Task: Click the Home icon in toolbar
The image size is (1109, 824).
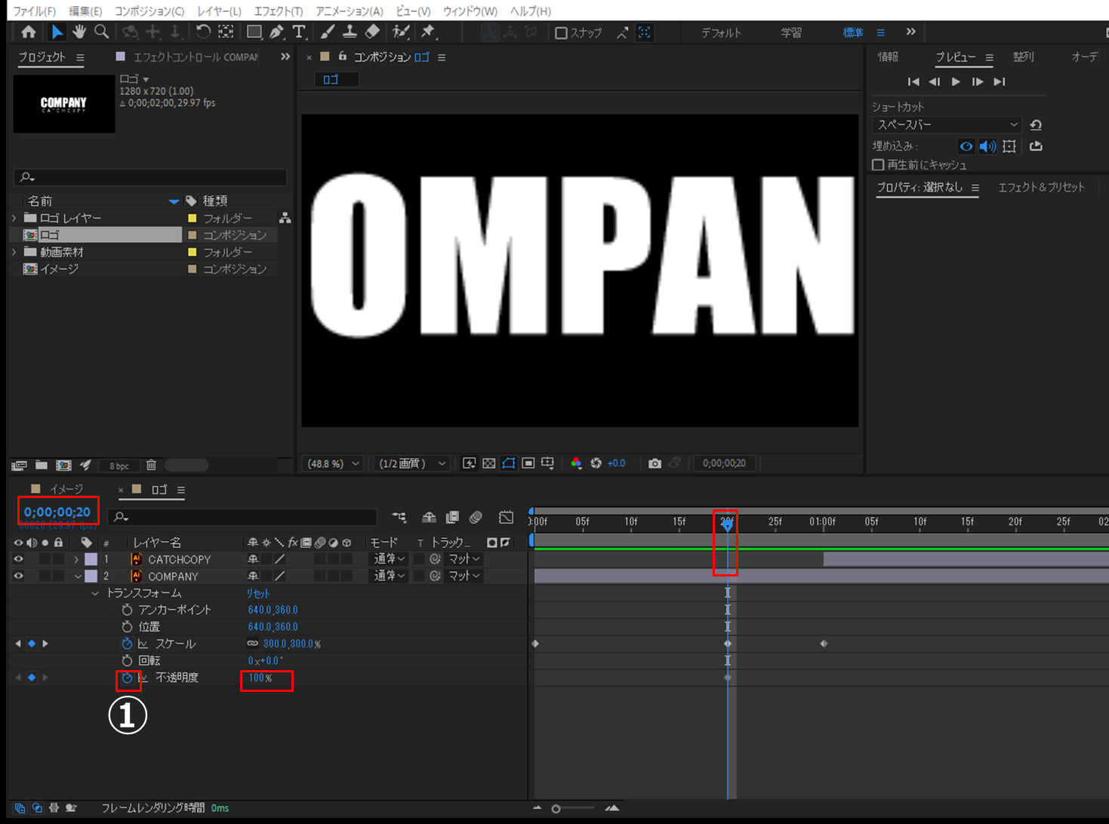Action: coord(29,32)
